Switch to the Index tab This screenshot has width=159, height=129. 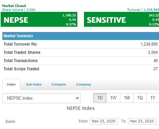(11, 84)
